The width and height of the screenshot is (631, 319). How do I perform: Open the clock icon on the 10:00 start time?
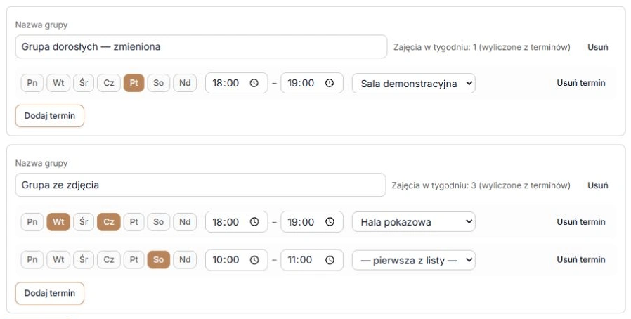(254, 260)
